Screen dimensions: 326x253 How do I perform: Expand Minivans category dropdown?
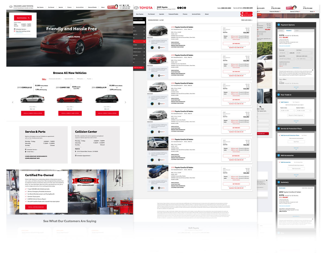81,79
